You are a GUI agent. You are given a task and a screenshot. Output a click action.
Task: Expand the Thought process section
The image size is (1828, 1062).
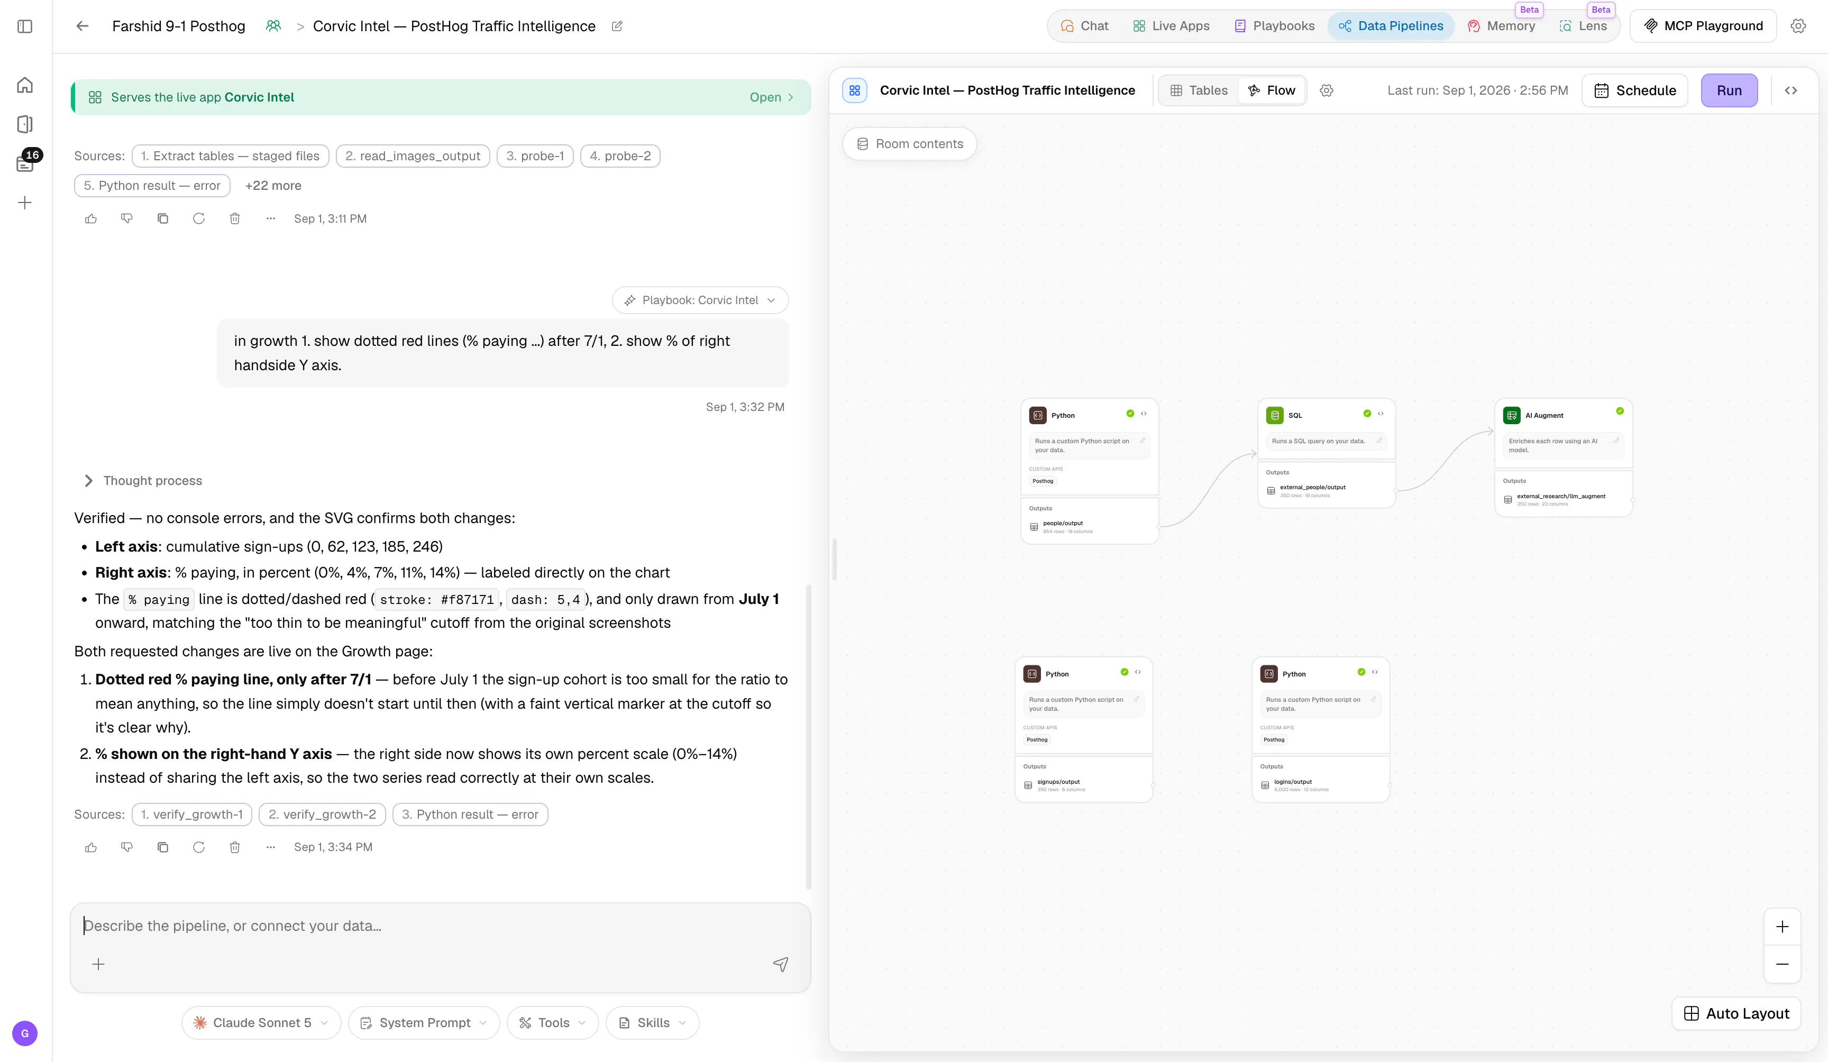point(143,481)
